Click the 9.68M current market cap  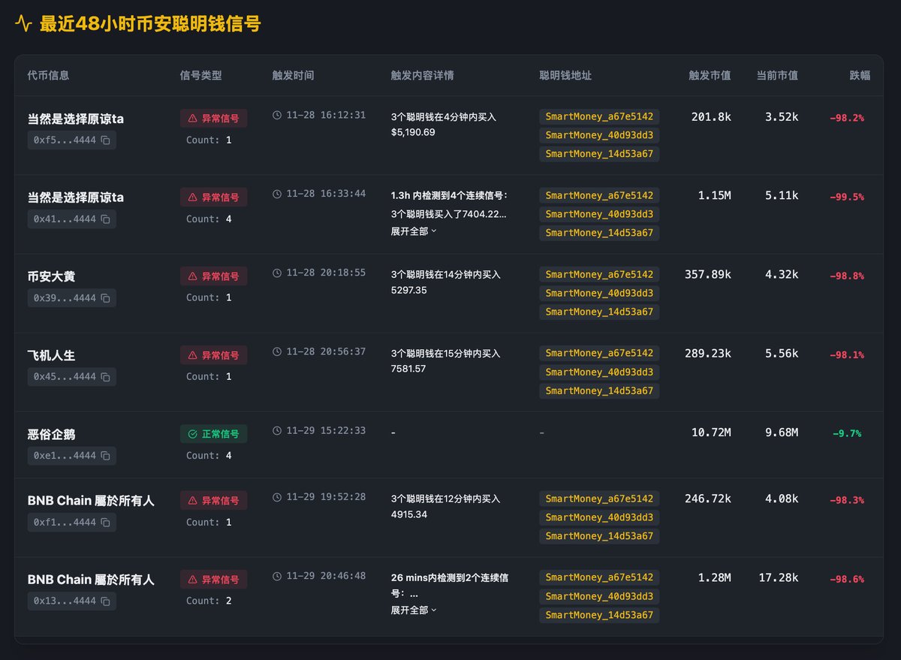(x=782, y=432)
